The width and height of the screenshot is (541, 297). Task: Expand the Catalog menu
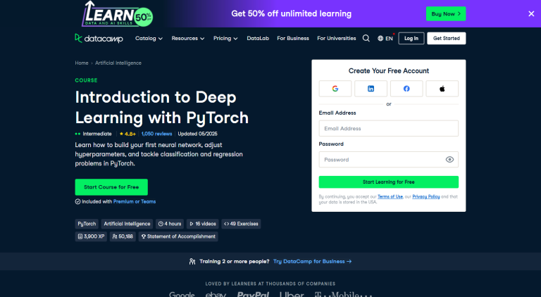(149, 38)
